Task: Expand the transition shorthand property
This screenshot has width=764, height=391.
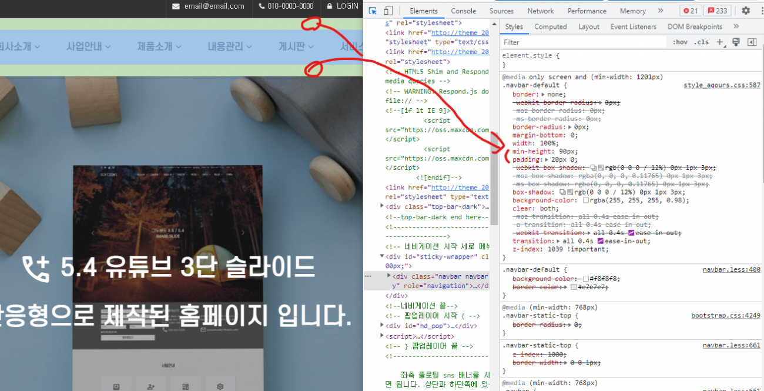Action: pos(558,241)
